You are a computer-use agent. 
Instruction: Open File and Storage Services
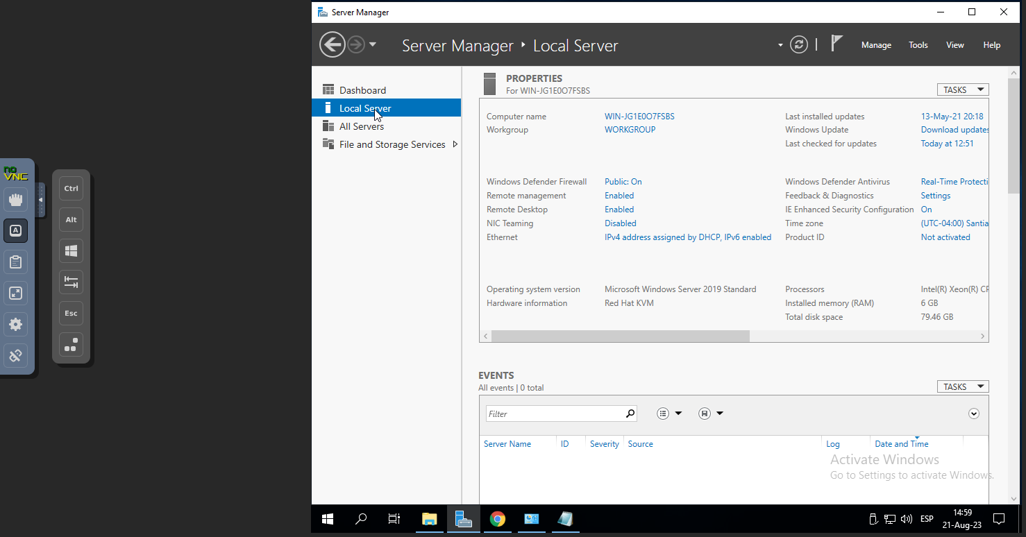(392, 144)
